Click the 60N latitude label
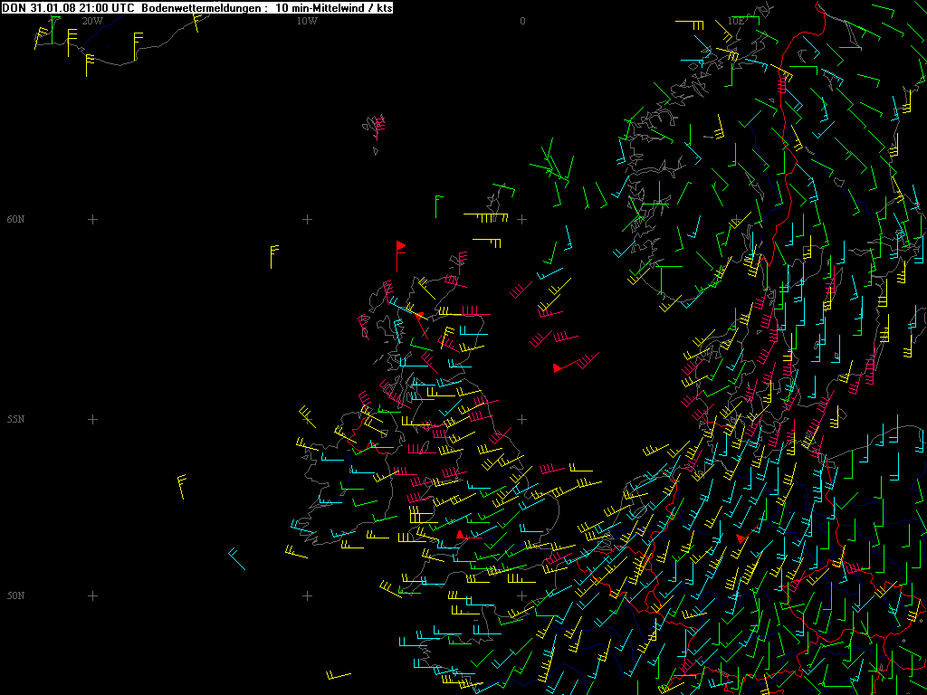The image size is (927, 695). [16, 219]
